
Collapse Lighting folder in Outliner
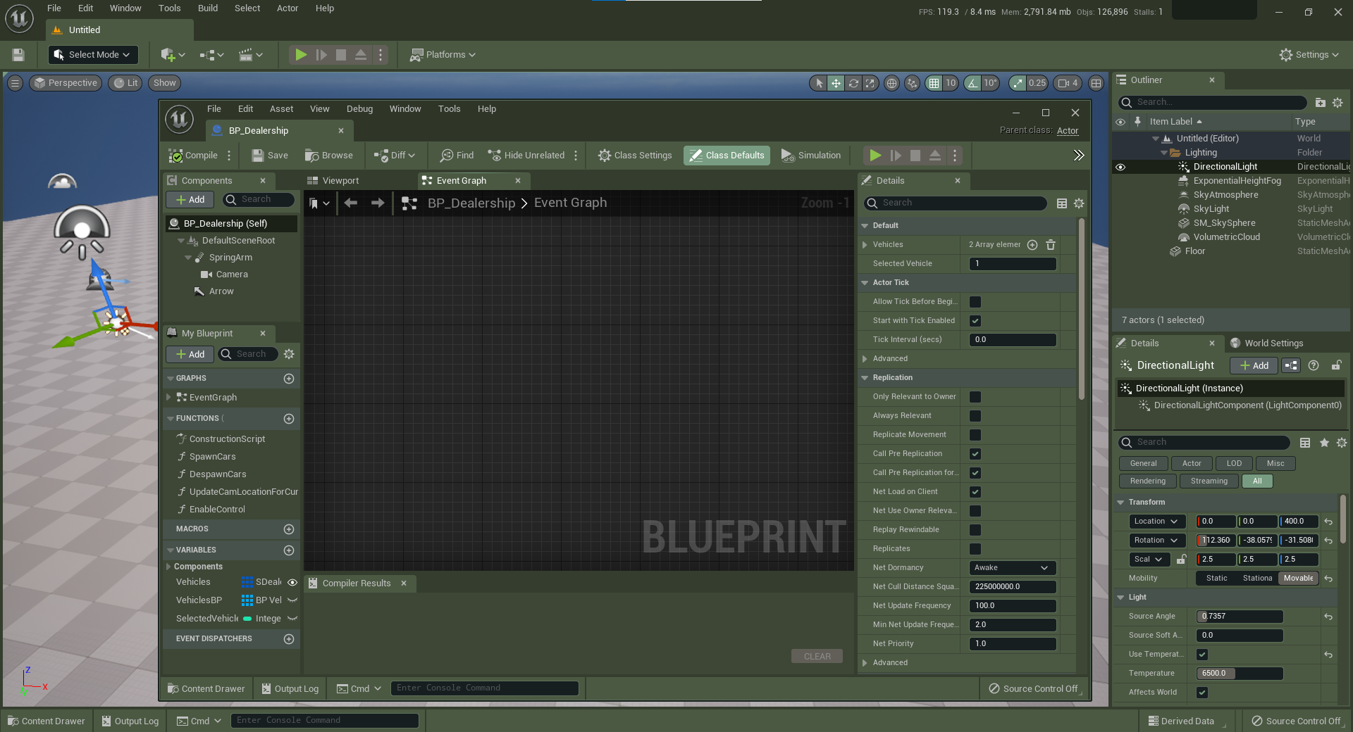click(x=1164, y=153)
